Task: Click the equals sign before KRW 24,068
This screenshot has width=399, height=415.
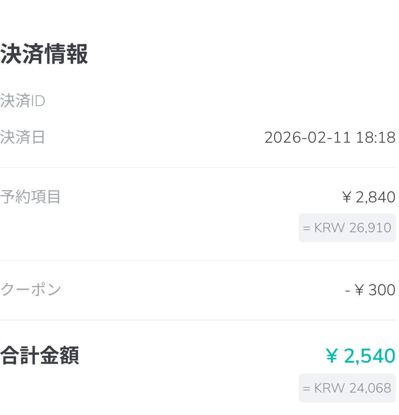Action: click(x=306, y=388)
